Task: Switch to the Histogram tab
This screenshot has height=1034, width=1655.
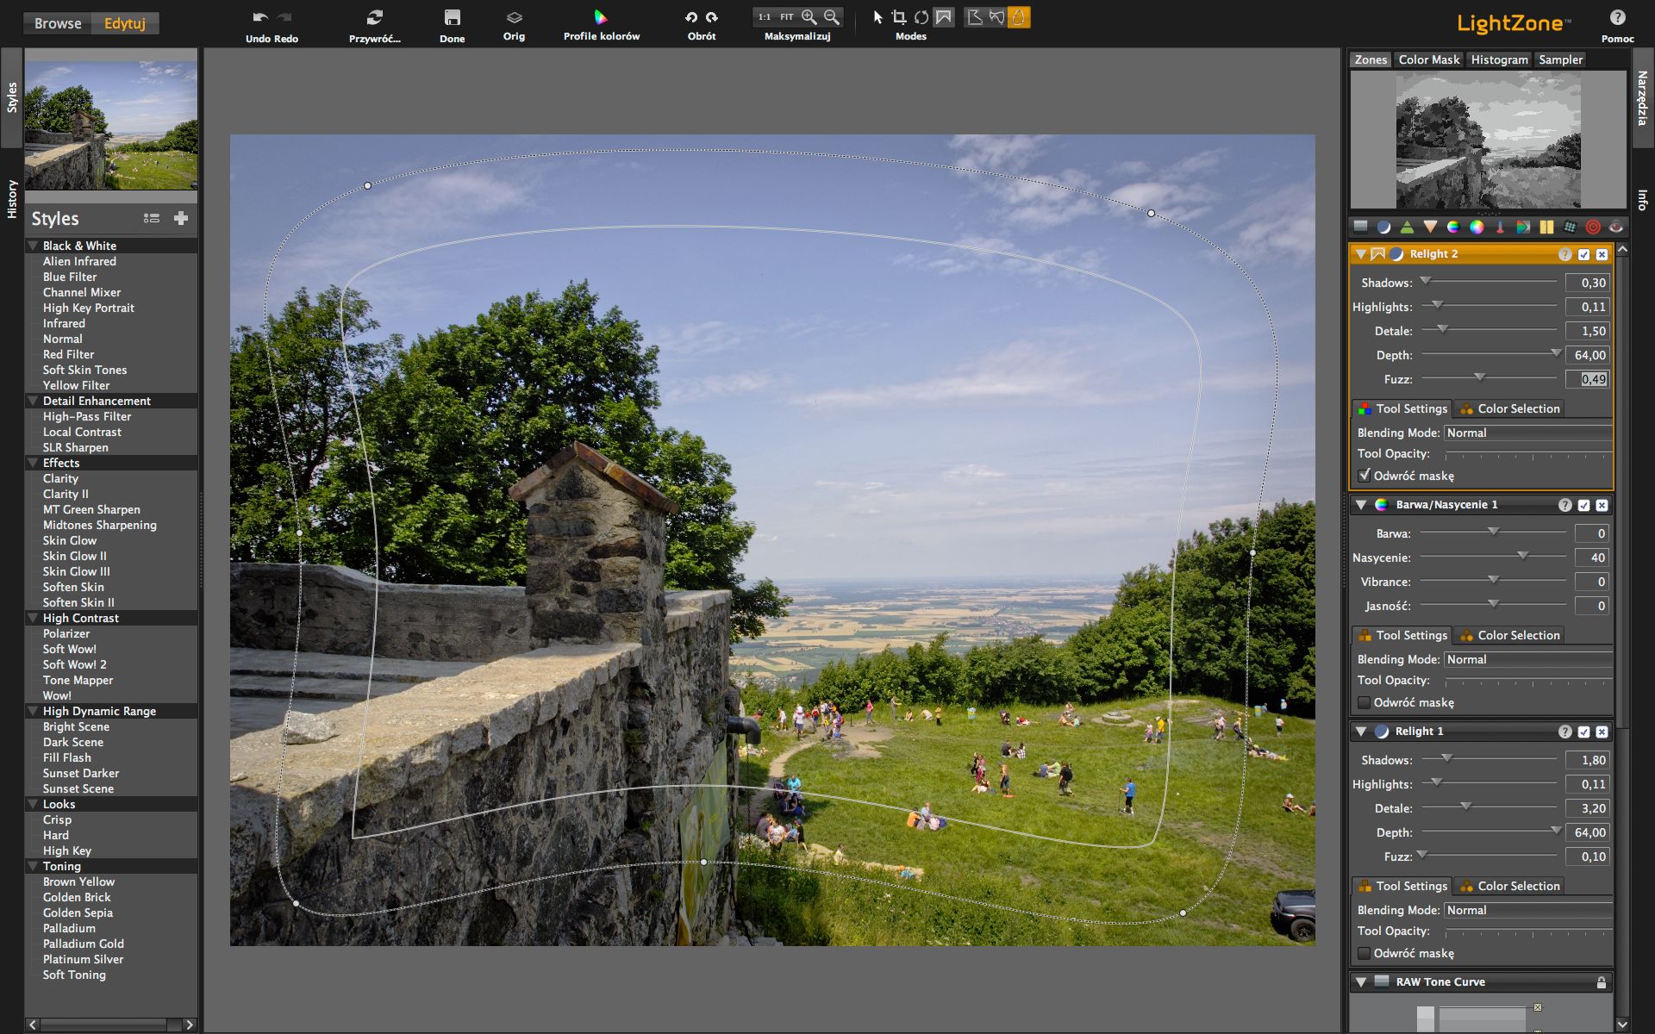Action: pos(1498,59)
